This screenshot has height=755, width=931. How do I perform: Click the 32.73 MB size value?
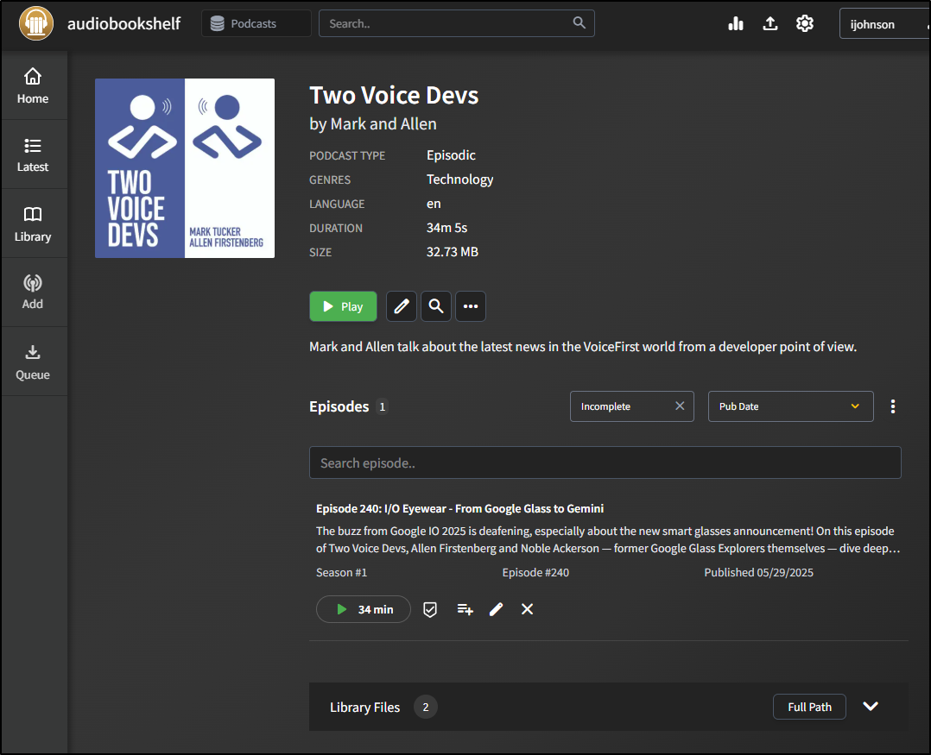point(453,252)
